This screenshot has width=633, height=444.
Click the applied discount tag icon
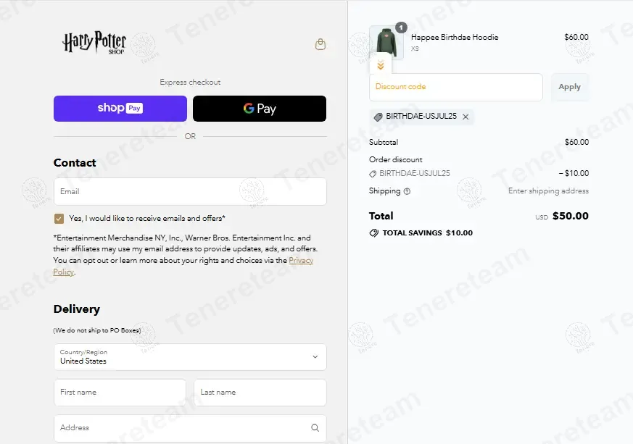(378, 117)
